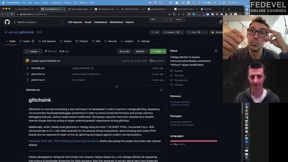Increase zoom with plus button in zoom popup

(x=171, y=19)
